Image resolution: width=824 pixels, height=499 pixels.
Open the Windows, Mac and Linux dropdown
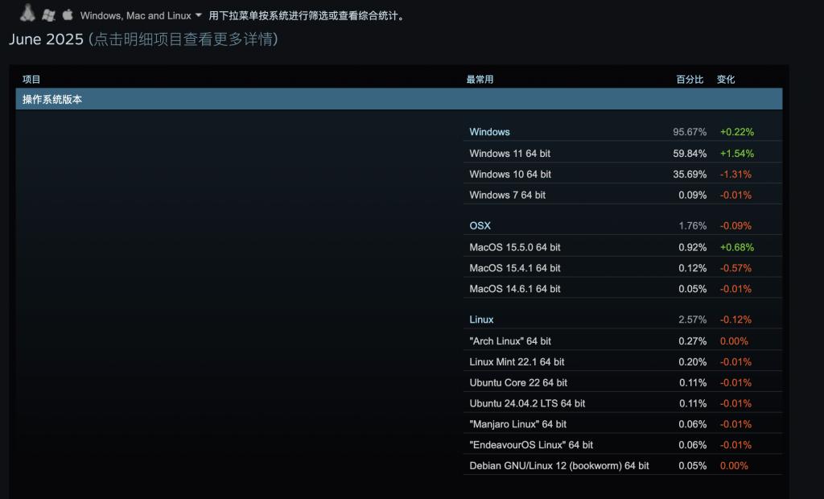pyautogui.click(x=141, y=16)
